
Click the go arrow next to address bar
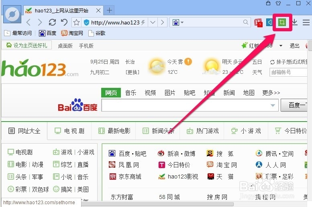tap(162, 22)
